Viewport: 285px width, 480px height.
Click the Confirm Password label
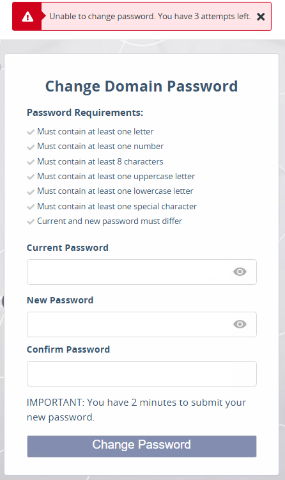tap(68, 349)
